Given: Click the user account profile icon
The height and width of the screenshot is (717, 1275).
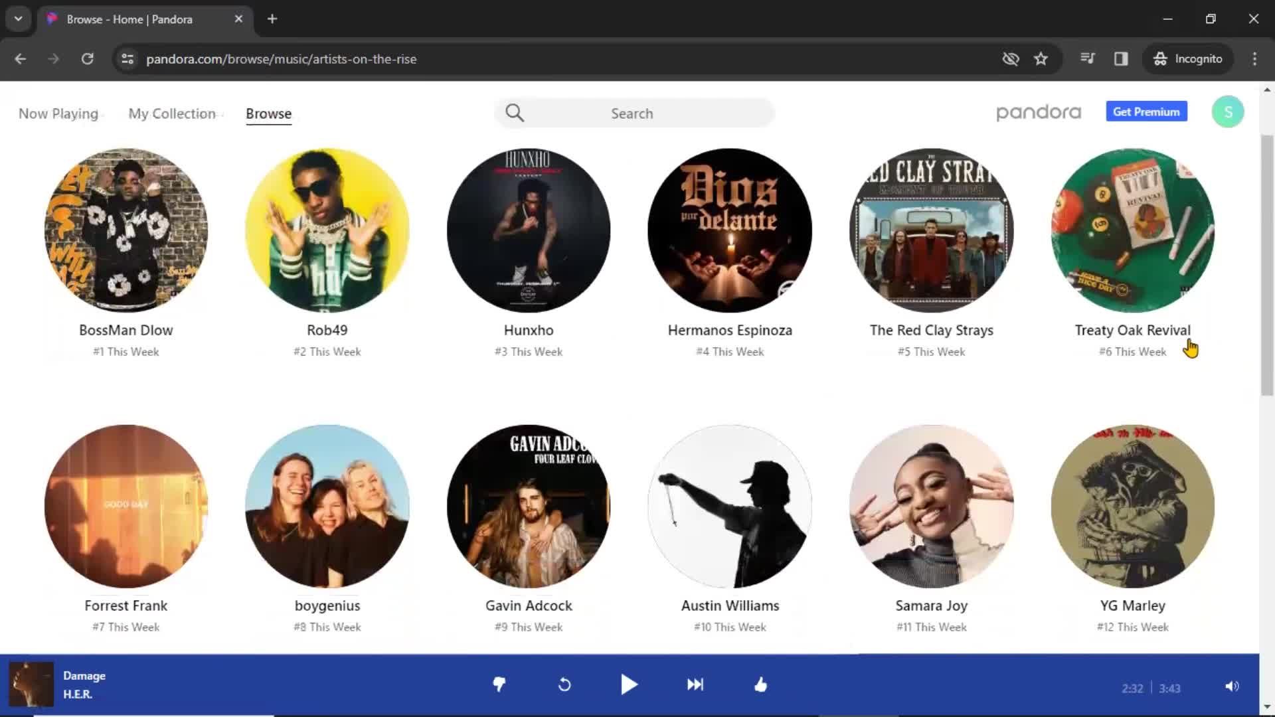Looking at the screenshot, I should (1228, 112).
